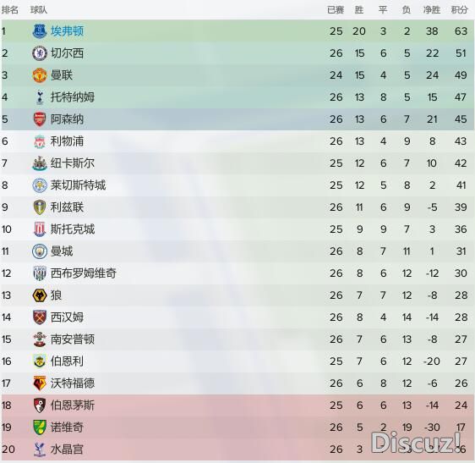Screen dimensions: 475x463
Task: Select the Manchester United crest
Action: tap(40, 75)
